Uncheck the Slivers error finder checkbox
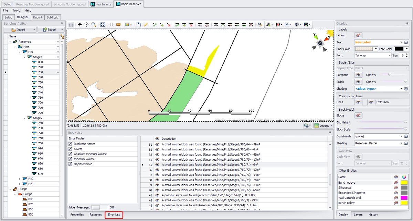The height and width of the screenshot is (221, 413). tap(71, 149)
